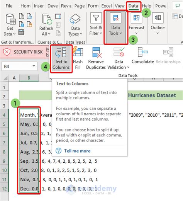Viewport: 183px width, 201px height.
Task: Open the Get Data menu
Action: tap(10, 25)
